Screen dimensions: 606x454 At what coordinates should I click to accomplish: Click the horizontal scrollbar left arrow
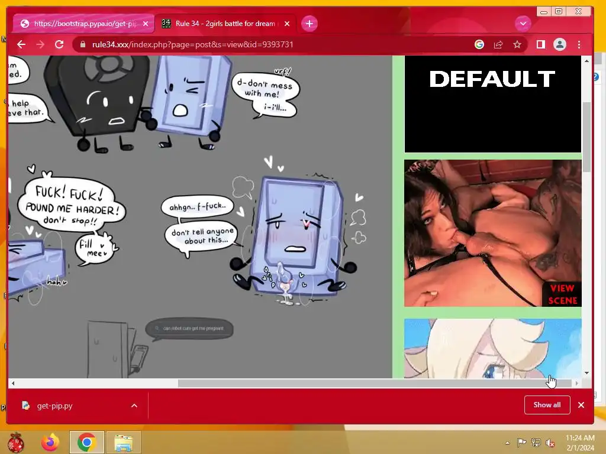pyautogui.click(x=13, y=383)
